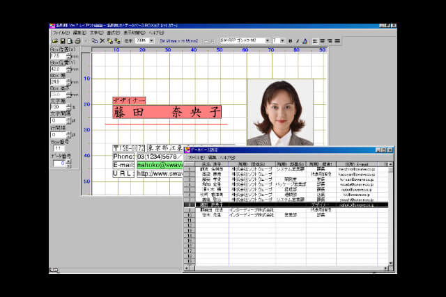Align text center in toolbar

click(x=322, y=41)
